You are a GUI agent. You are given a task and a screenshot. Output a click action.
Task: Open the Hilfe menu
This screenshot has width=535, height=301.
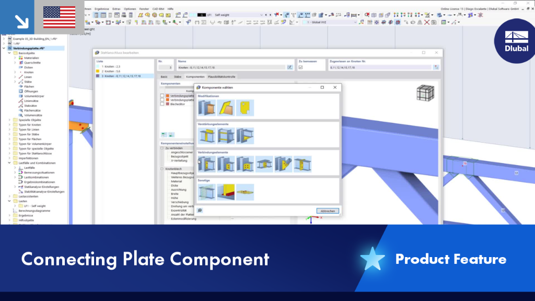(x=170, y=9)
